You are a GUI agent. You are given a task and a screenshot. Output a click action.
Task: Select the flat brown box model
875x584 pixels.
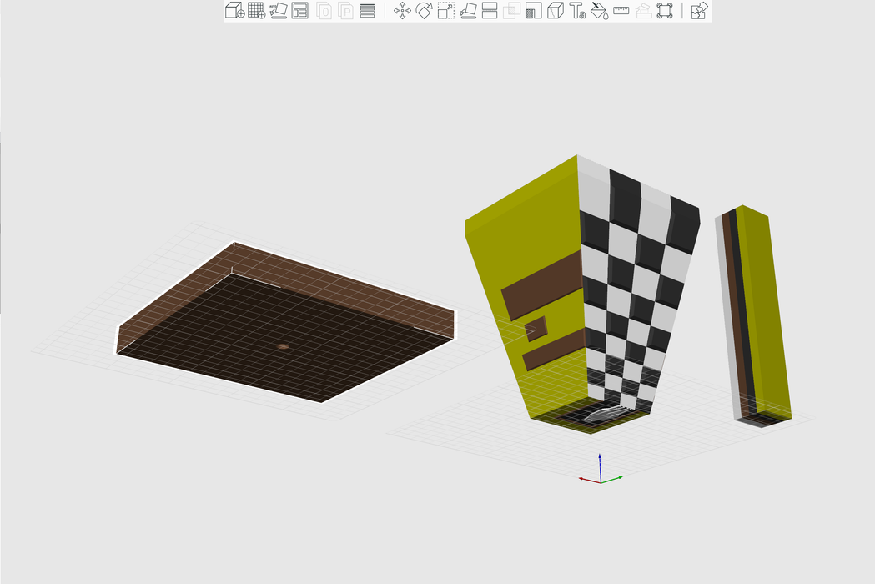tap(284, 325)
